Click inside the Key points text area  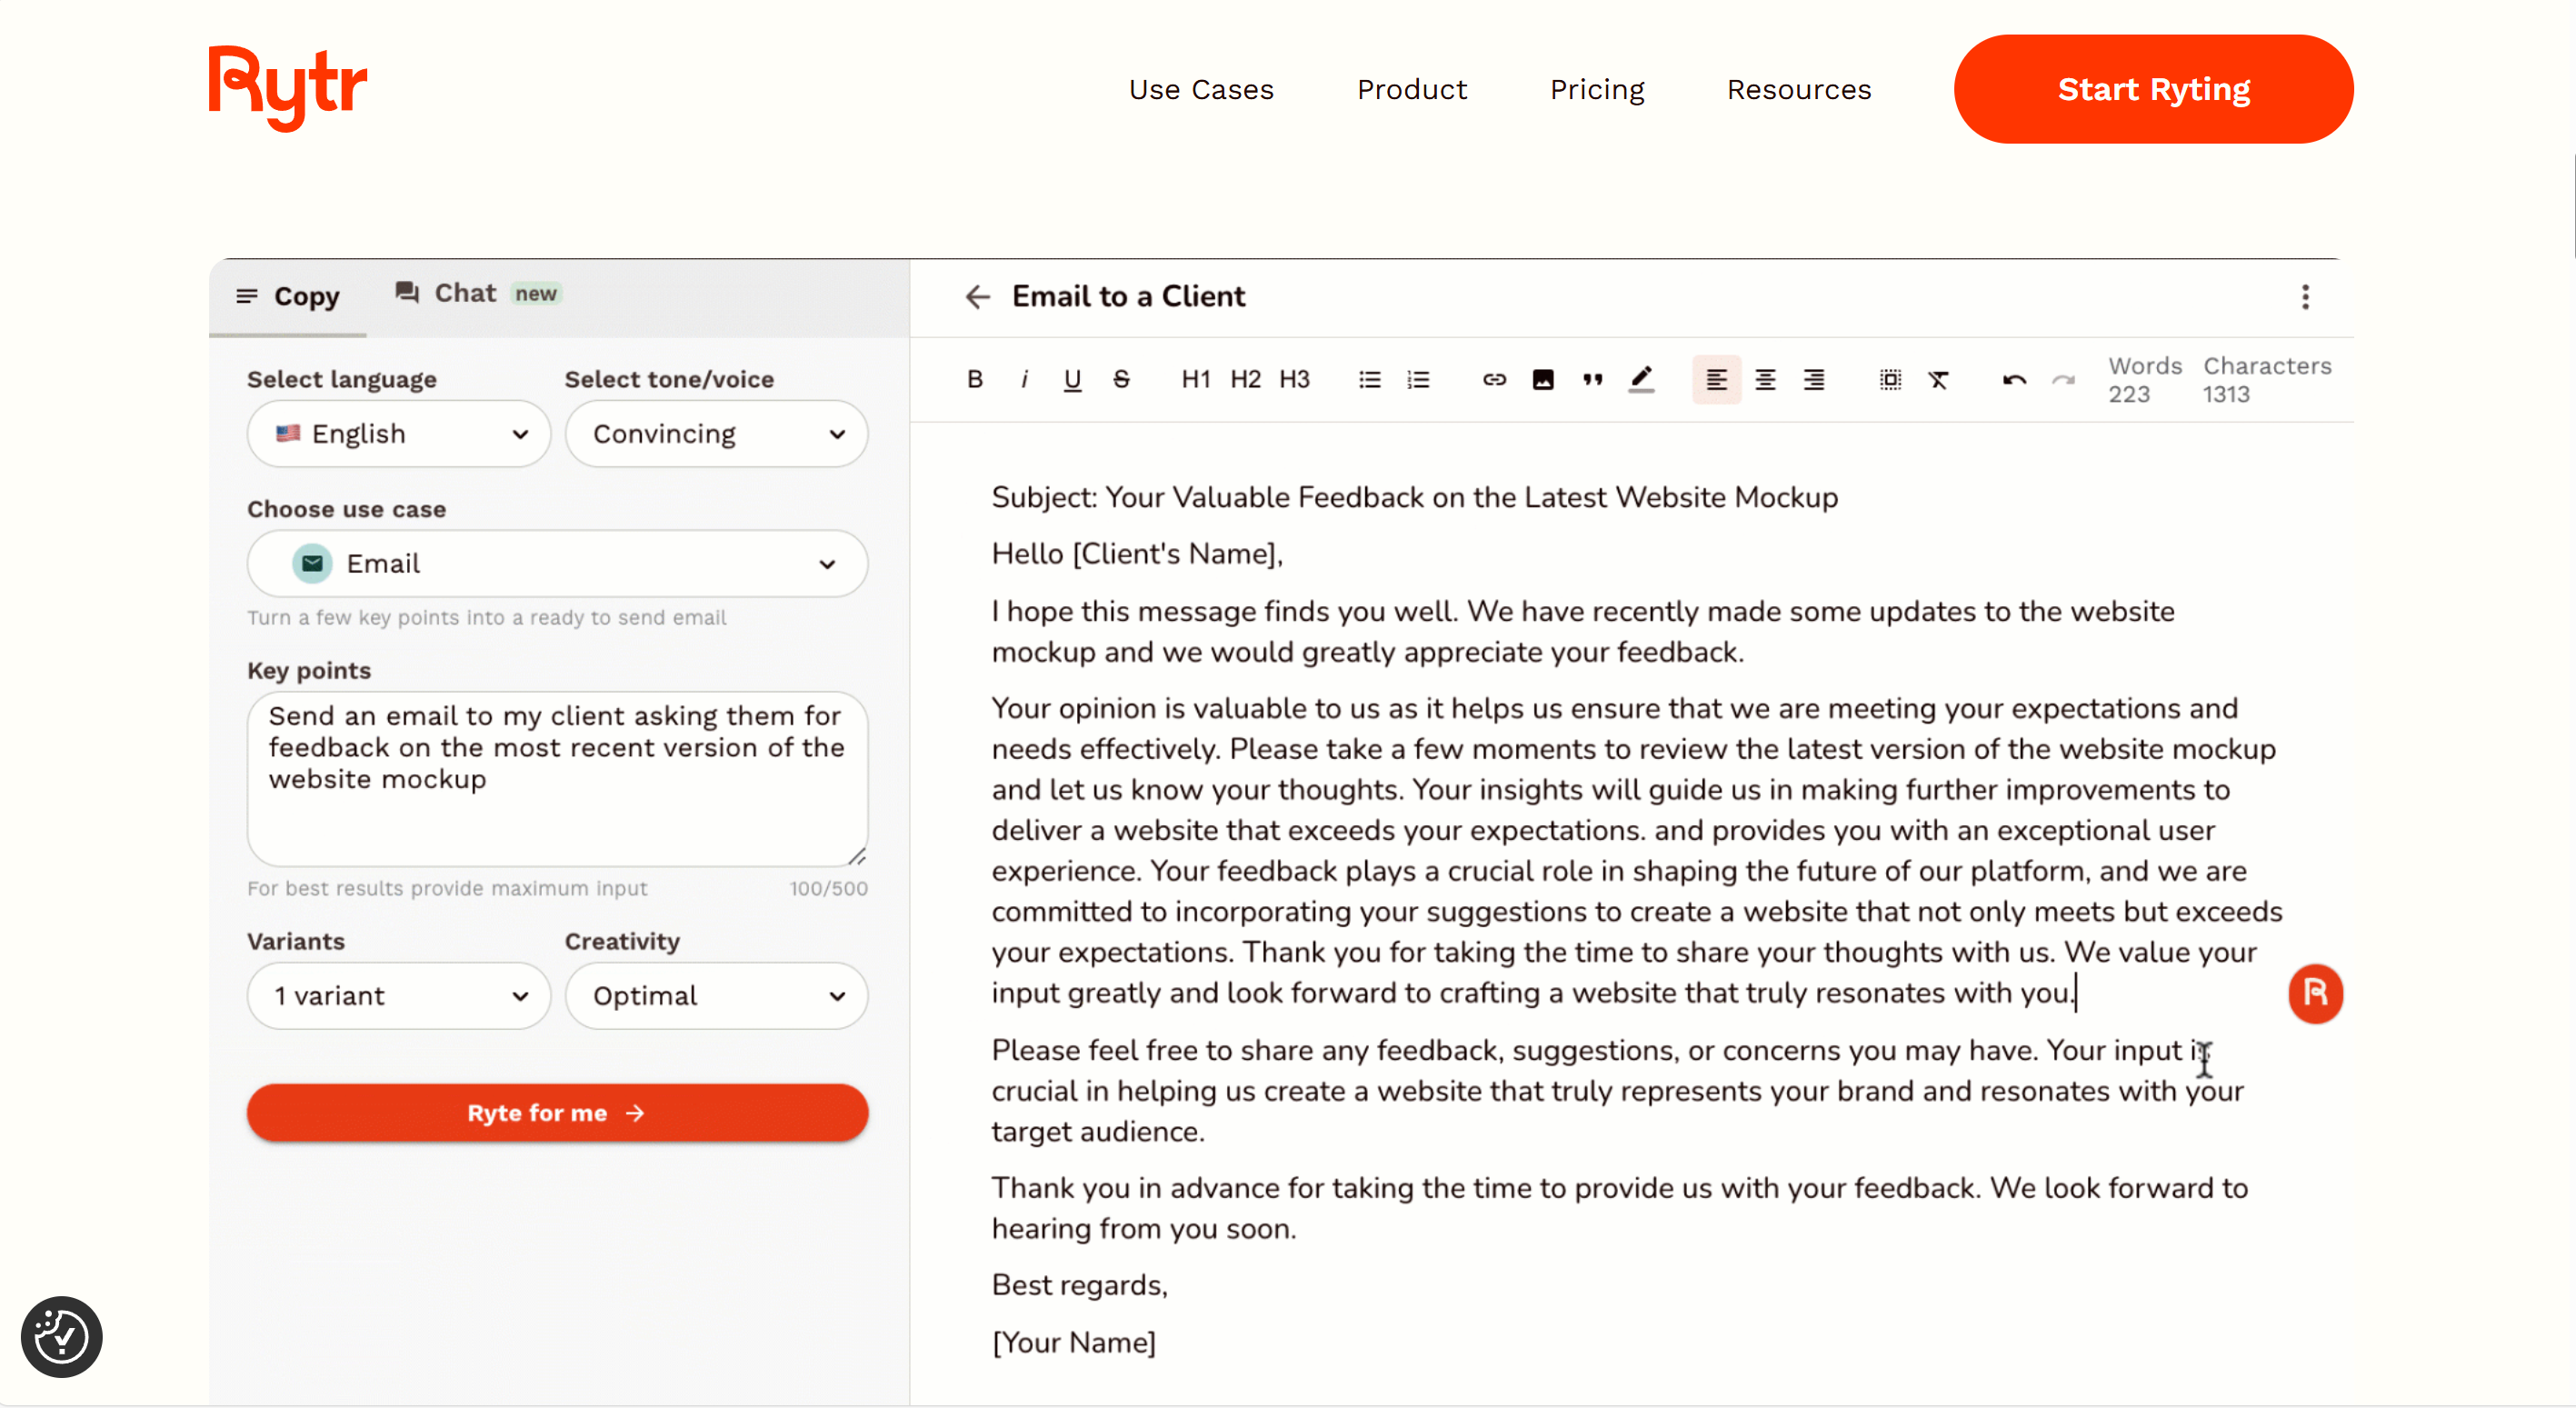point(557,778)
